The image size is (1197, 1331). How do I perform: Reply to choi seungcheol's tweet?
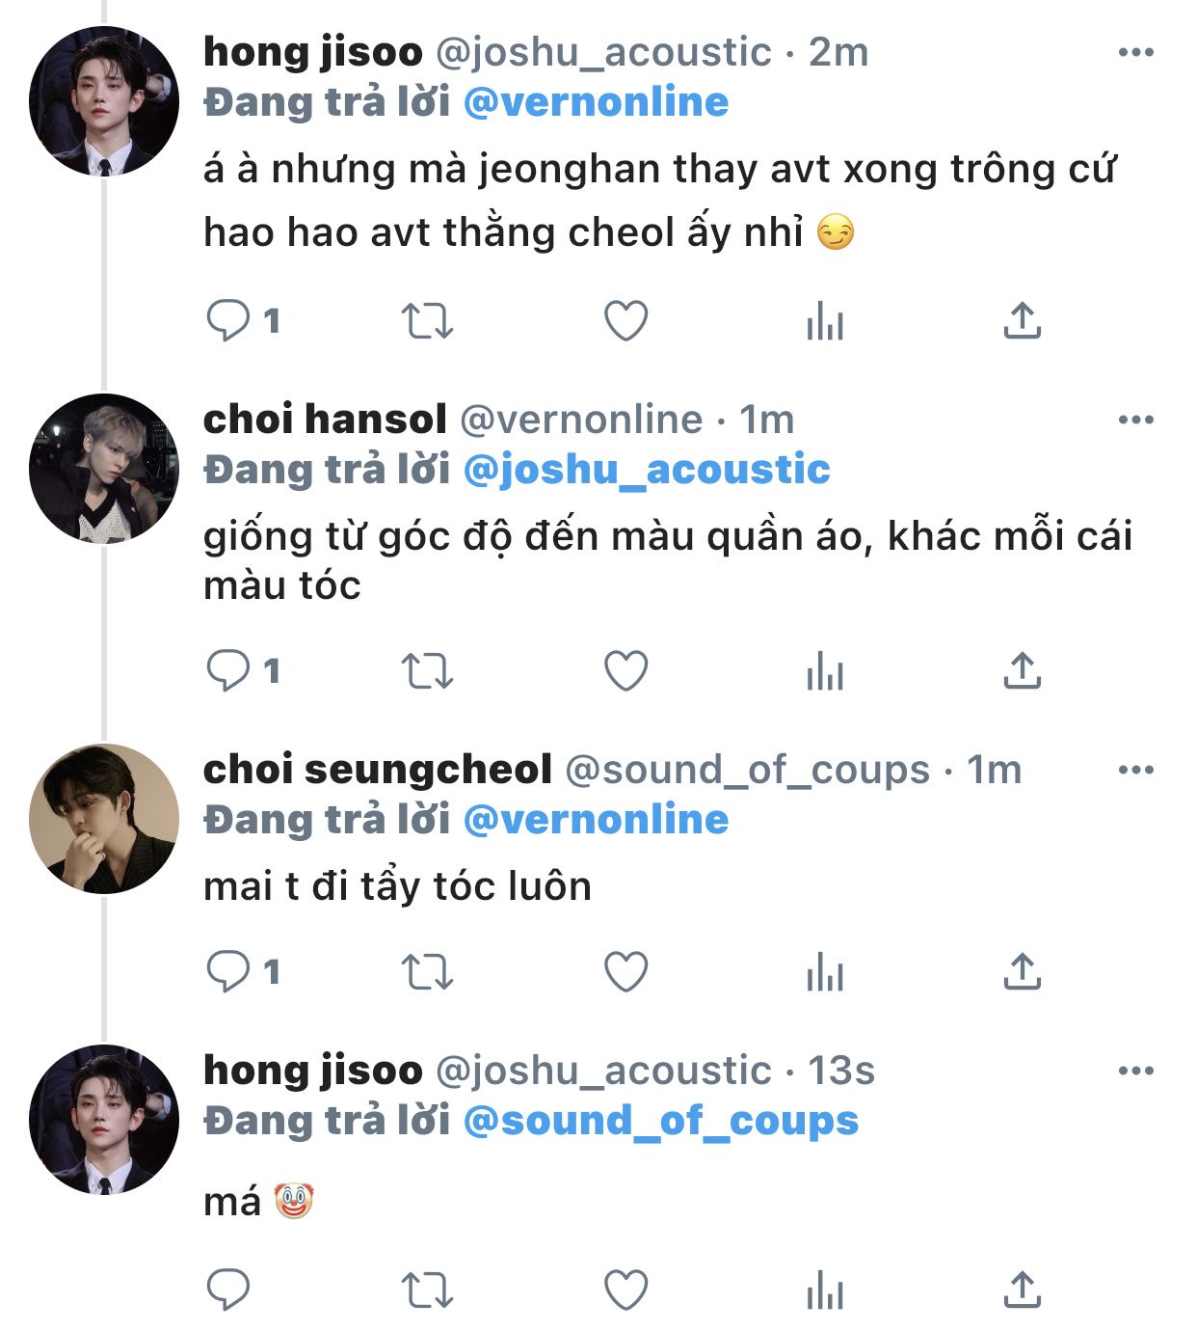(x=228, y=971)
